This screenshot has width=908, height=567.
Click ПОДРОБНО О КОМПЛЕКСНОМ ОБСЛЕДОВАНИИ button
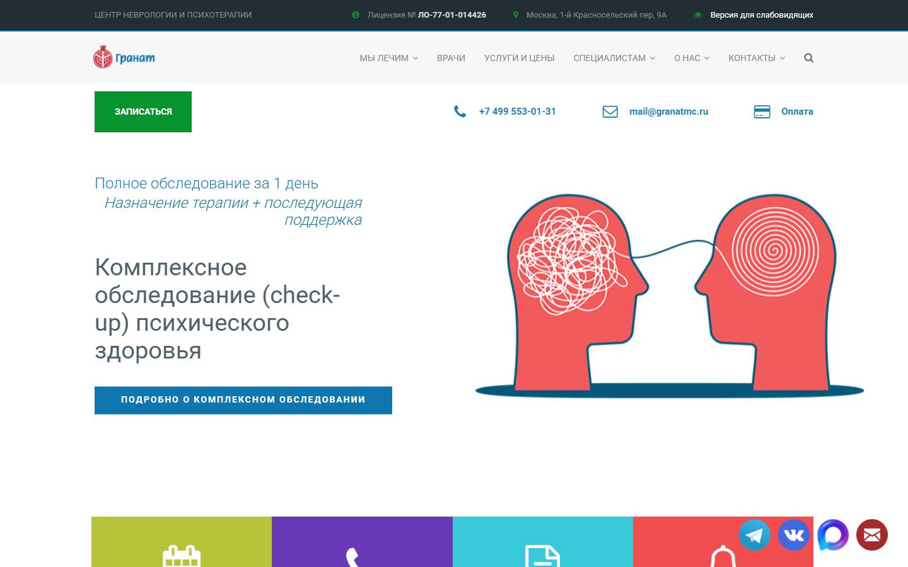click(243, 400)
